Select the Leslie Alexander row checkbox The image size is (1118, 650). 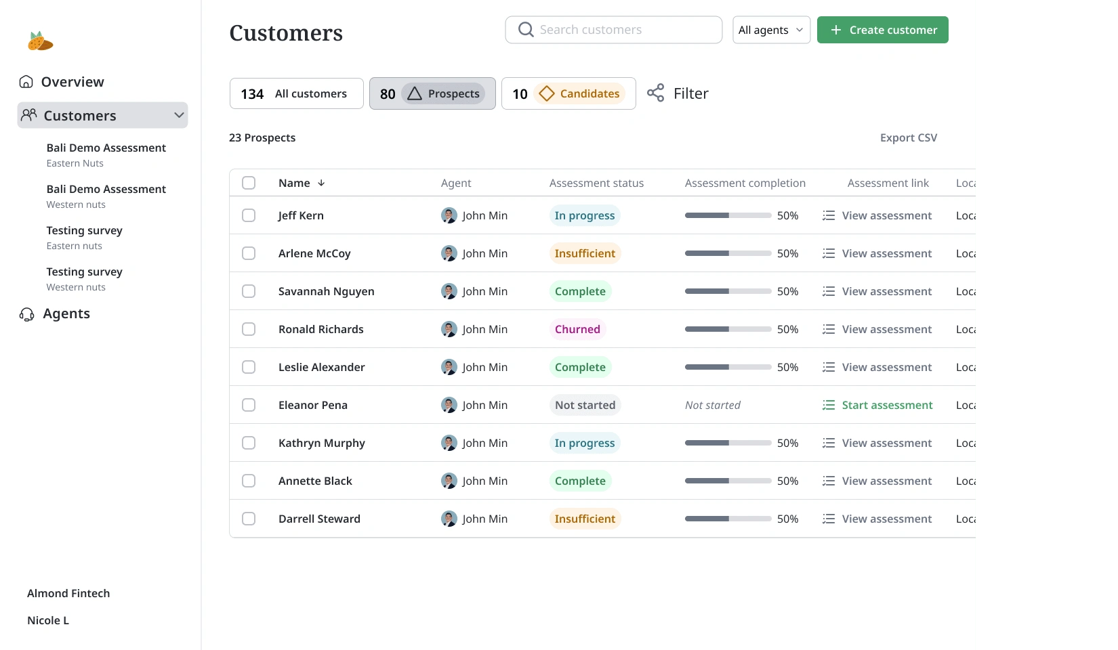(249, 367)
